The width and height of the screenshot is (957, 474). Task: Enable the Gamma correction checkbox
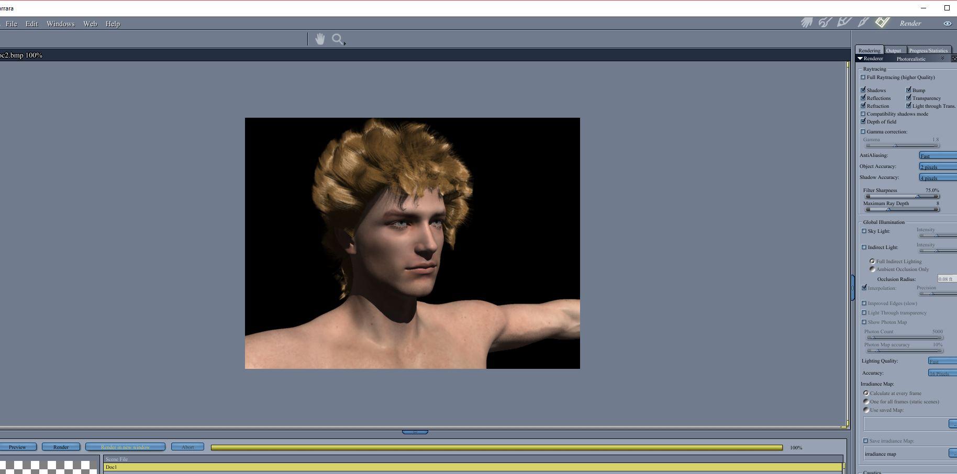tap(863, 131)
